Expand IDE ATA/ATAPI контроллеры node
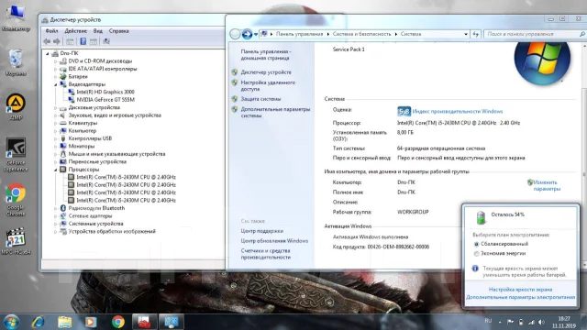Viewport: 587px width, 330px height. (x=55, y=70)
